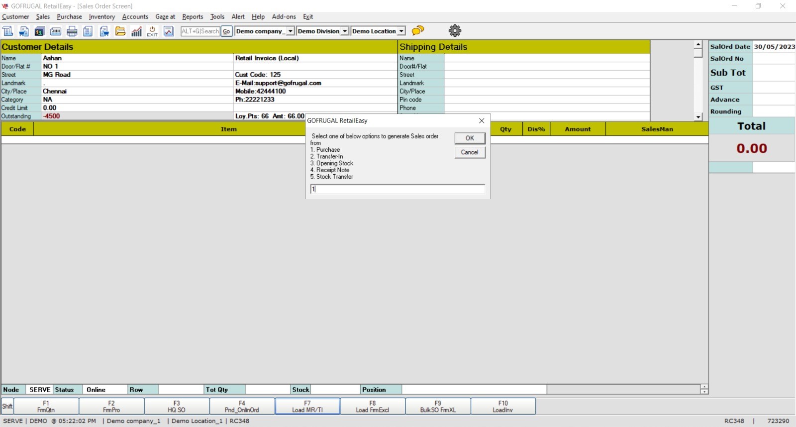The image size is (796, 427).
Task: Open the Alert menu
Action: pos(238,16)
